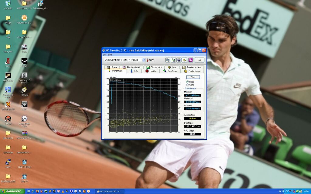Open the File menu
The height and width of the screenshot is (194, 311).
104,55
